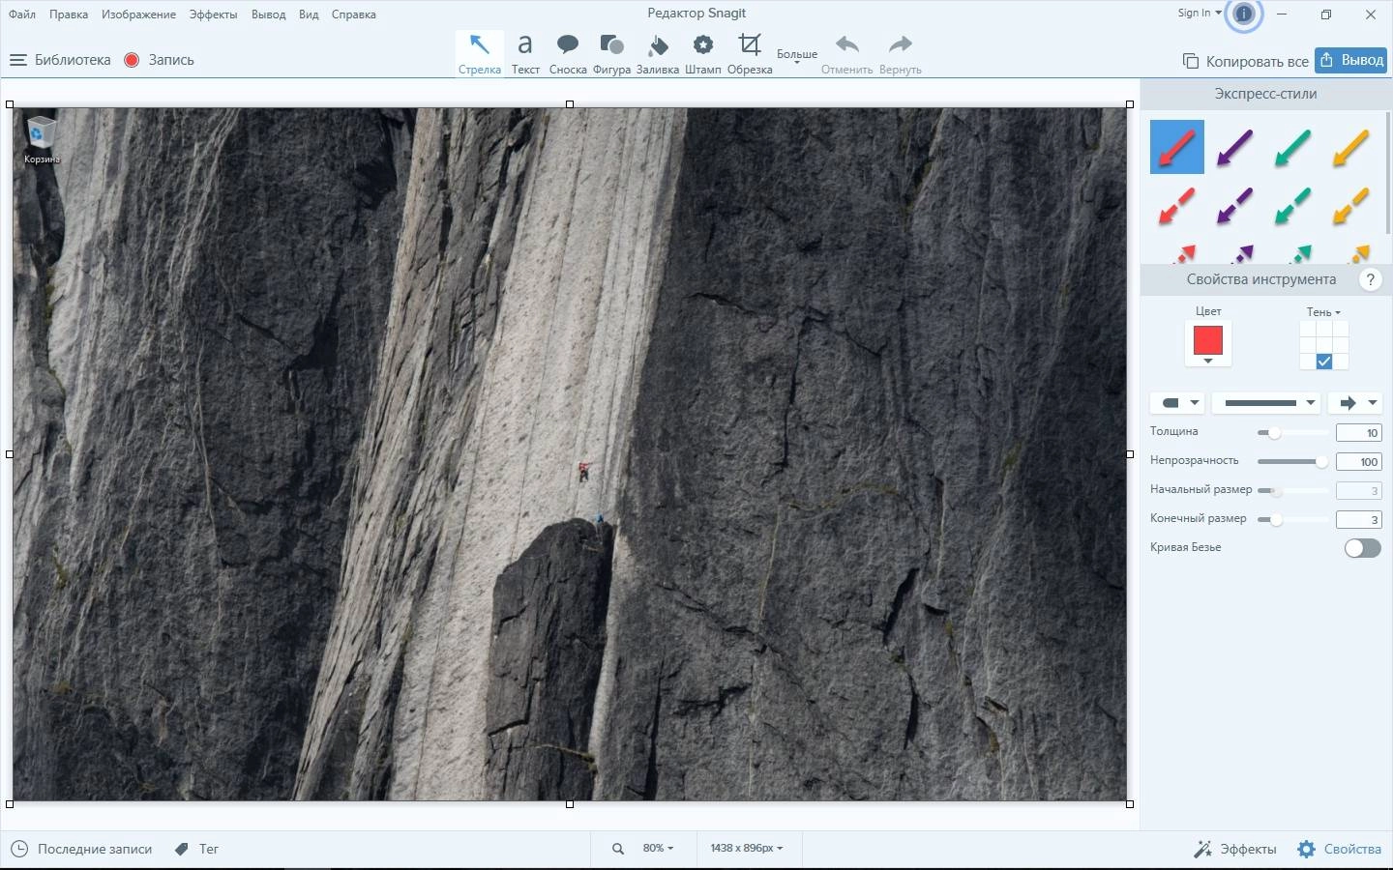Open the Вид menu
Screen dimensions: 1393x870
click(309, 14)
